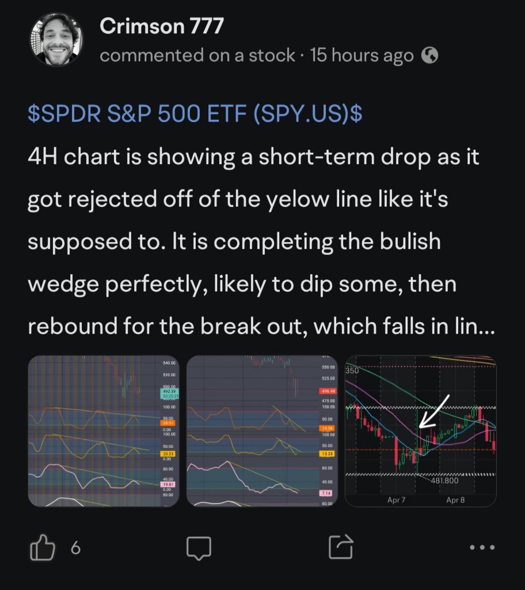Open the $SPDR S&P 500 ETF (SPY.US)$ link
The image size is (525, 590).
pyautogui.click(x=195, y=114)
